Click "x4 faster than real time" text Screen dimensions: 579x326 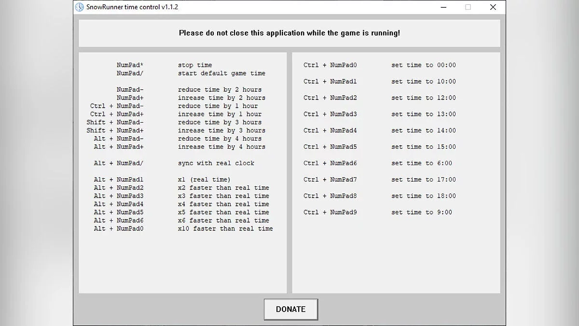(x=223, y=204)
